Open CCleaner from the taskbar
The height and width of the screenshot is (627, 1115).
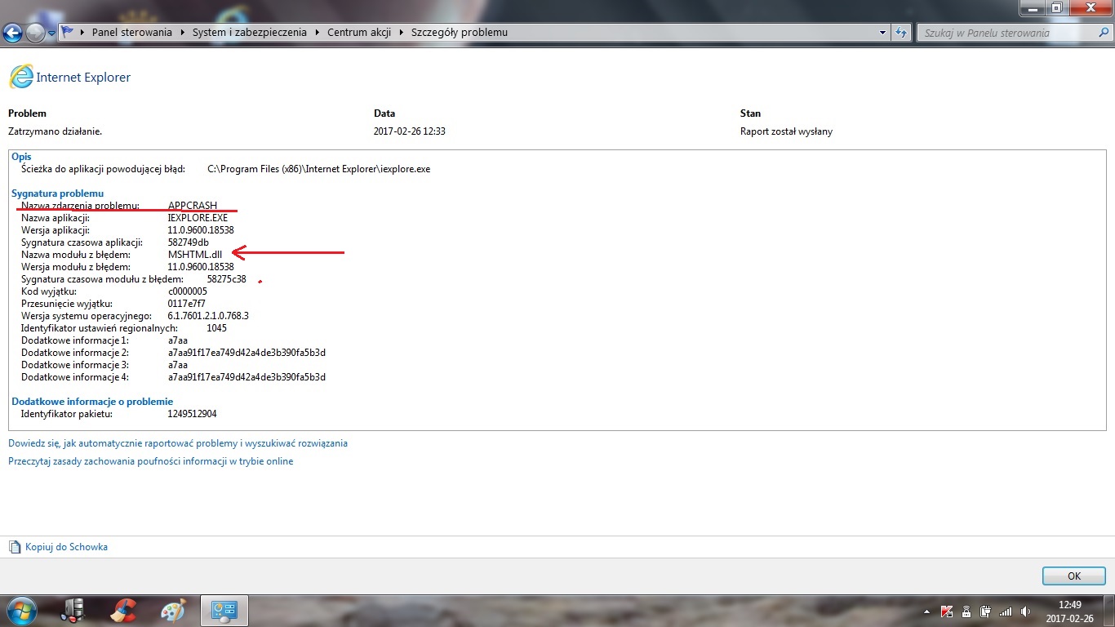coord(123,611)
